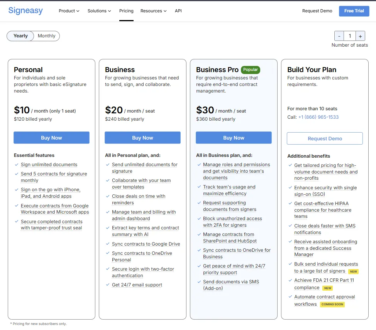Click the Signeasy logo
The height and width of the screenshot is (330, 376).
click(x=25, y=11)
